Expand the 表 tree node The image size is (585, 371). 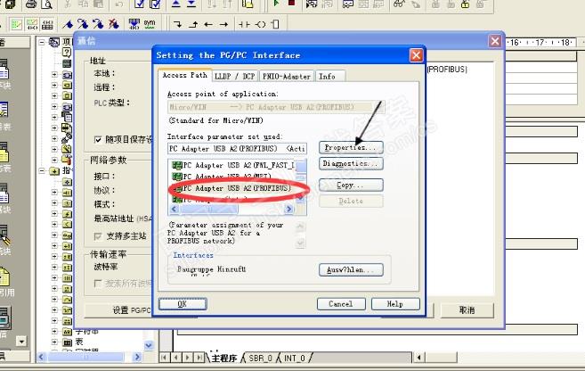point(54,342)
